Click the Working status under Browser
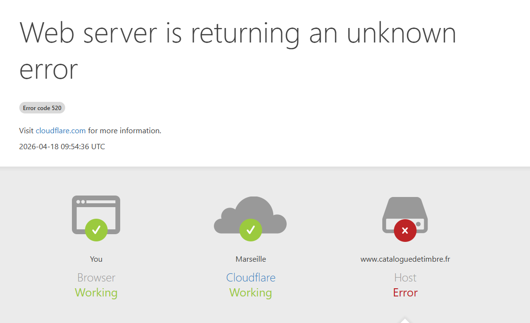This screenshot has height=323, width=530. coord(96,293)
